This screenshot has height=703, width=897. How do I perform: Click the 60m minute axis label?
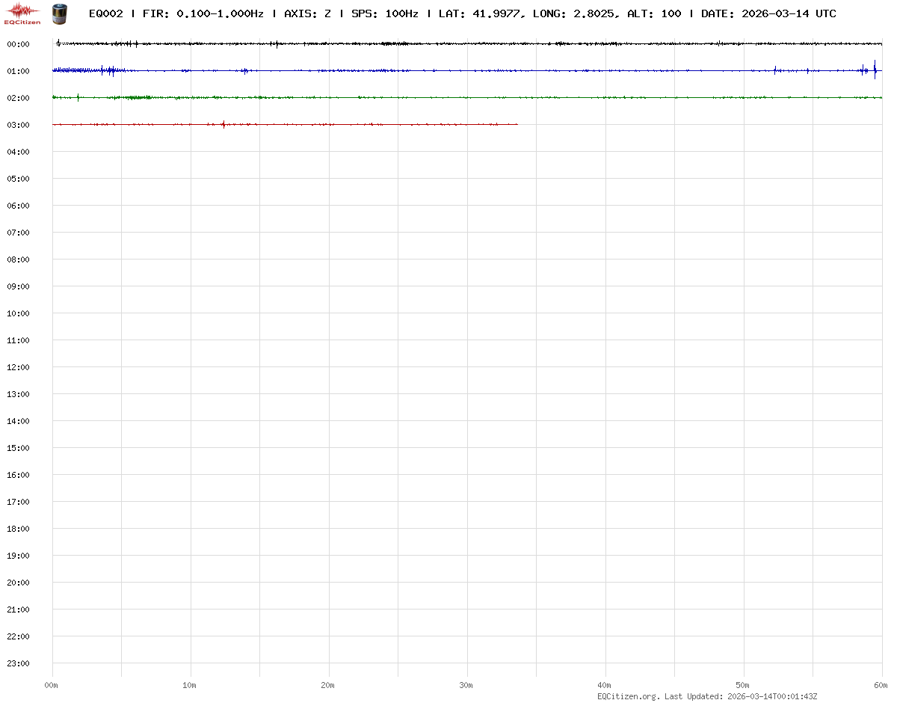[x=881, y=685]
